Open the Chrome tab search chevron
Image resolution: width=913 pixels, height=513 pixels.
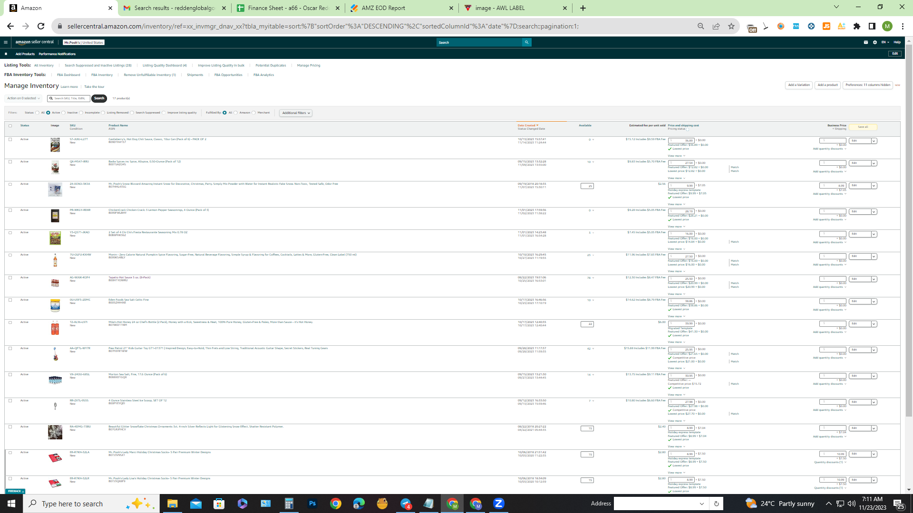pyautogui.click(x=836, y=7)
